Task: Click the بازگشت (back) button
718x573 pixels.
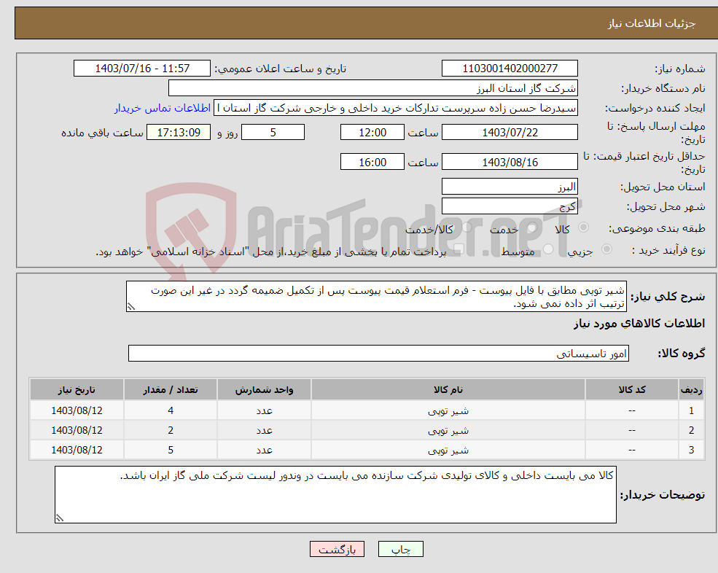Action: point(337,549)
